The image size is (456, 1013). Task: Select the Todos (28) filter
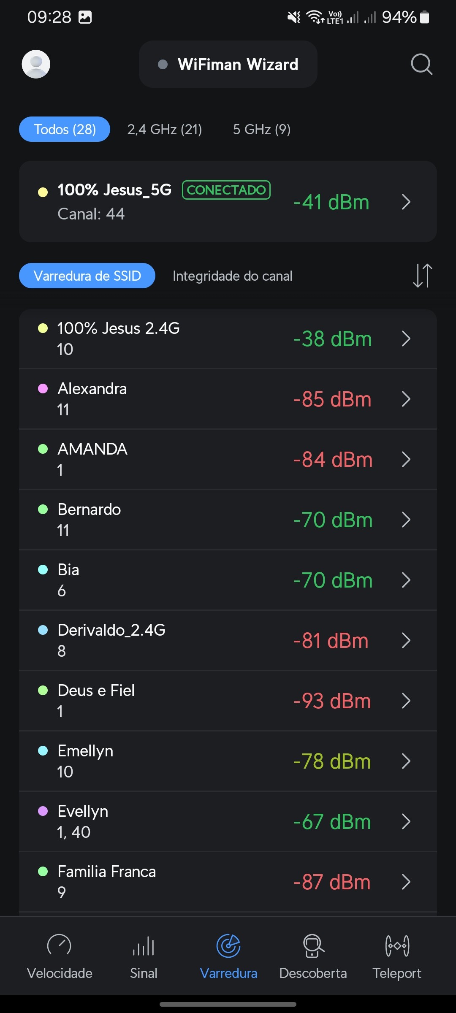65,129
